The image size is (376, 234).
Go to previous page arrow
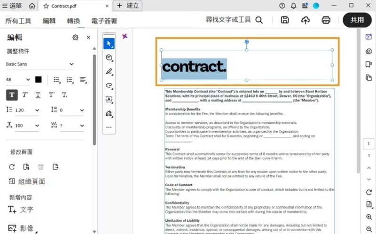(369, 168)
